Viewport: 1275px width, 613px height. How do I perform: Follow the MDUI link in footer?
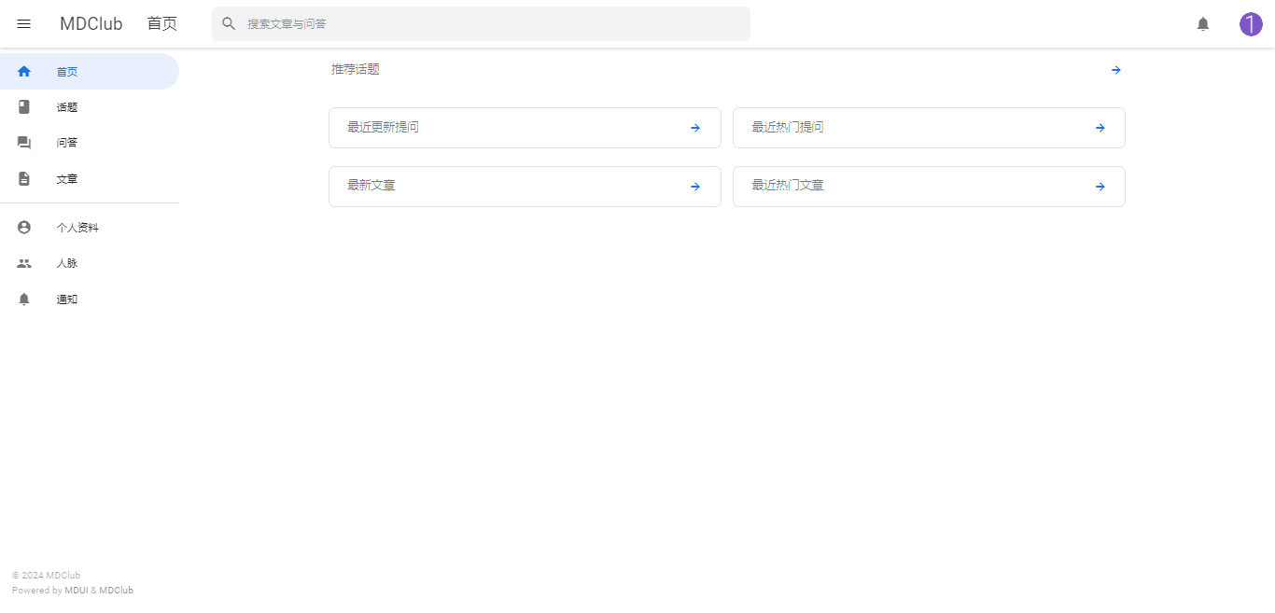coord(76,591)
